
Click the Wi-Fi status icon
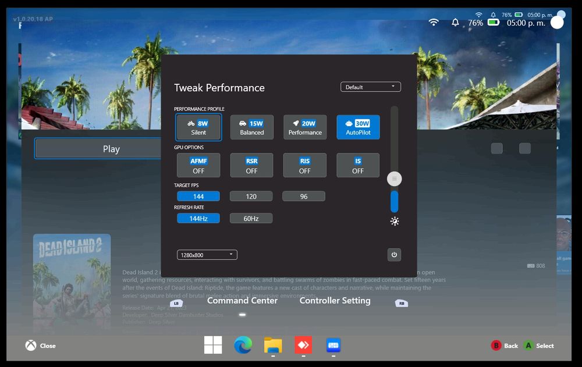434,22
